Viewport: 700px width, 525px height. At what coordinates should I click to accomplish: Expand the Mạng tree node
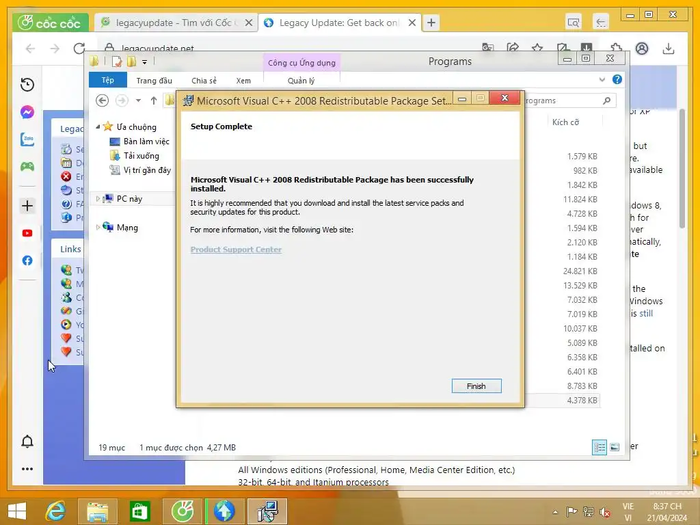98,227
